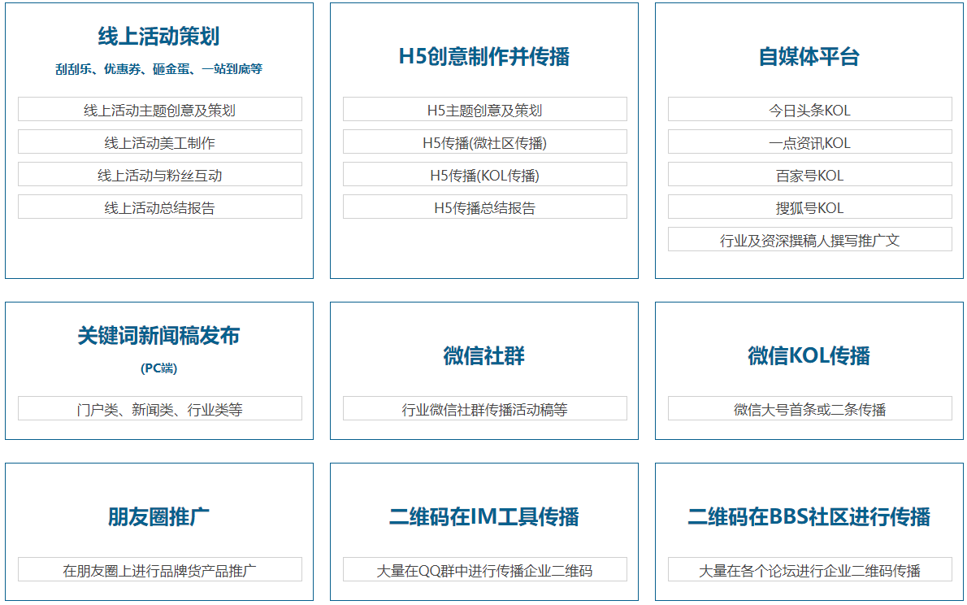
Task: Click the 线上活动策划 card heading
Action: point(159,37)
